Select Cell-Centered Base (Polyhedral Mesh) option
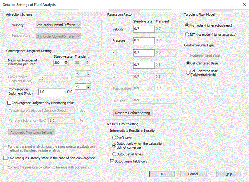249x182 pixels. pos(187,73)
